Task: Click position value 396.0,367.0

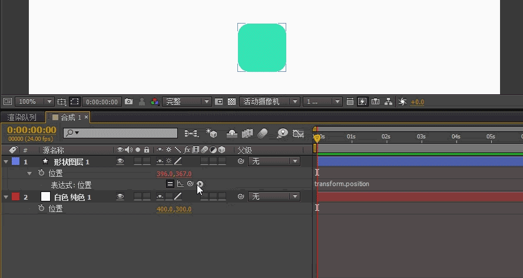Action: [174, 174]
